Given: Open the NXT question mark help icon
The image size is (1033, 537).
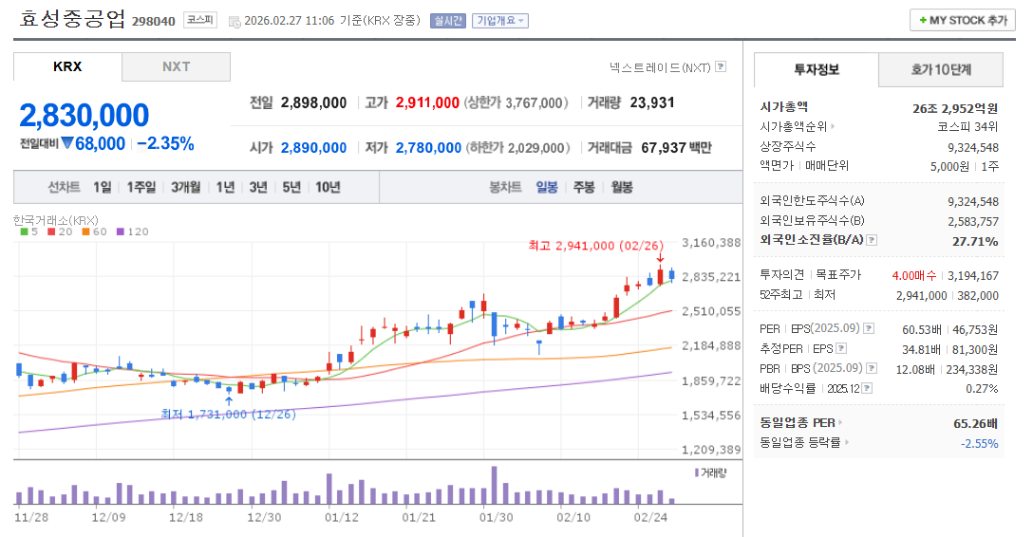Looking at the screenshot, I should pos(721,66).
